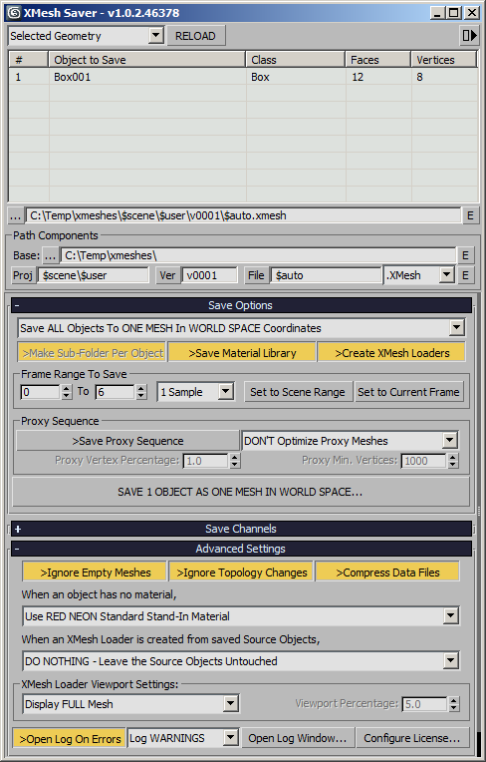Click the RELOAD button
The image size is (486, 762).
(195, 36)
